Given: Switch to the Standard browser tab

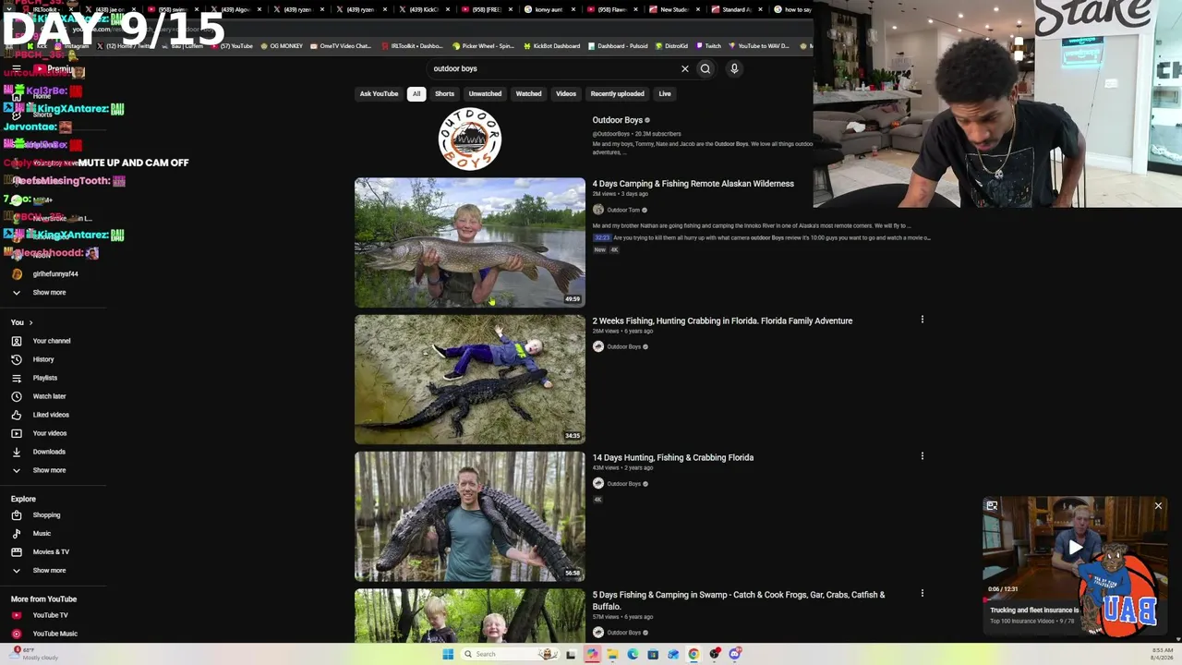Looking at the screenshot, I should coord(736,9).
